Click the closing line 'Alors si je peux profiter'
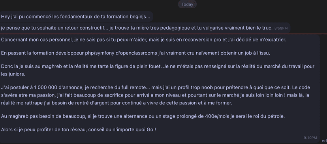Image resolution: width=327 pixels, height=144 pixels. point(79,130)
